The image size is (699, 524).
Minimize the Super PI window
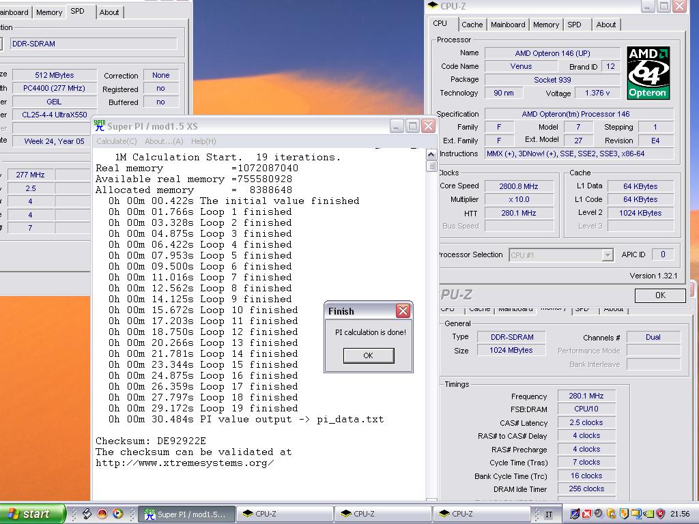pyautogui.click(x=397, y=126)
